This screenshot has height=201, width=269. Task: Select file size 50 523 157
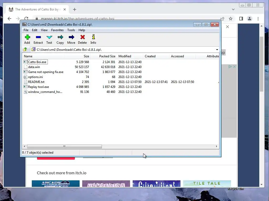click(82, 67)
